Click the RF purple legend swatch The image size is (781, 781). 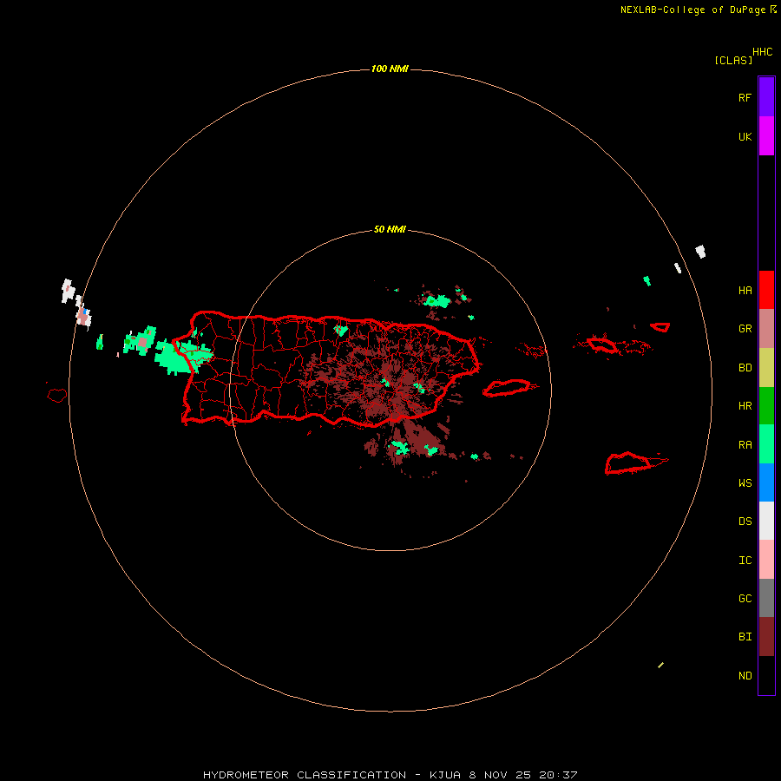pos(766,97)
